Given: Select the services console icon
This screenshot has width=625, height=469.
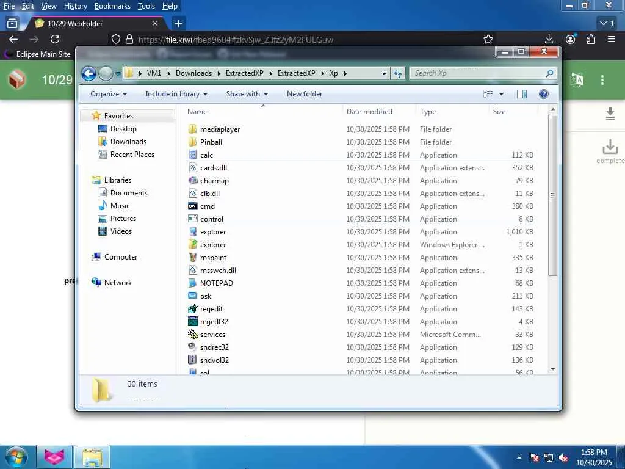Looking at the screenshot, I should [x=193, y=334].
